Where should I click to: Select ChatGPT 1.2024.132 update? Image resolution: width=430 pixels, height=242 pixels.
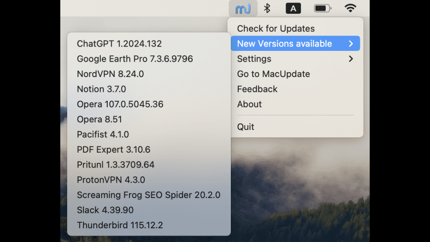[x=149, y=43]
